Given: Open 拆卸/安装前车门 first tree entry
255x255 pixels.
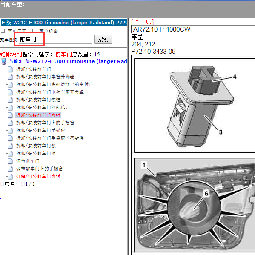Looking at the screenshot, I should (34, 69).
